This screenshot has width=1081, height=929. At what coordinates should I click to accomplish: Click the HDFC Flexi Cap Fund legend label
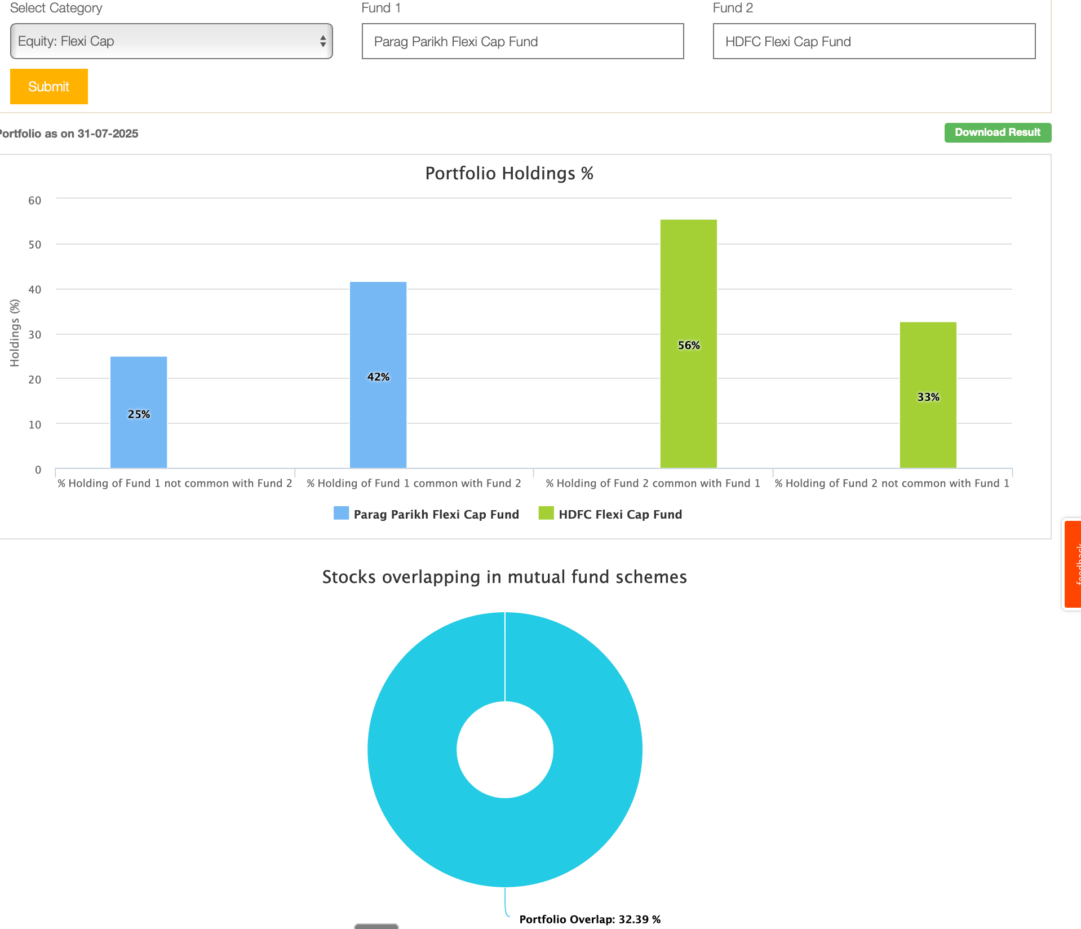point(620,514)
